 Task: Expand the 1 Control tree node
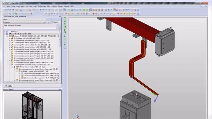pyautogui.click(x=5, y=32)
